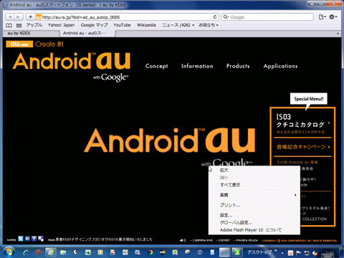This screenshot has width=344, height=258.
Task: Expand the 画質 submenu
Action: click(254, 195)
